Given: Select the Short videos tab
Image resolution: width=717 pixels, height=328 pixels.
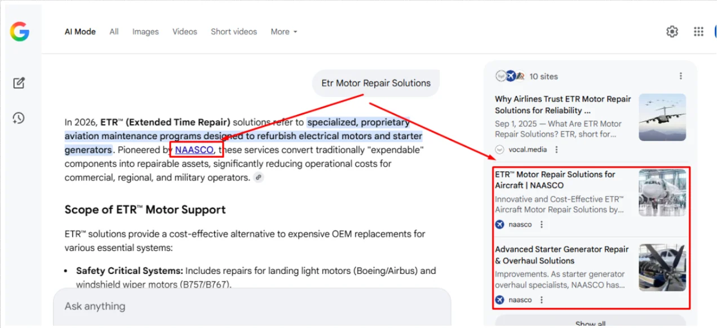Looking at the screenshot, I should click(x=233, y=32).
